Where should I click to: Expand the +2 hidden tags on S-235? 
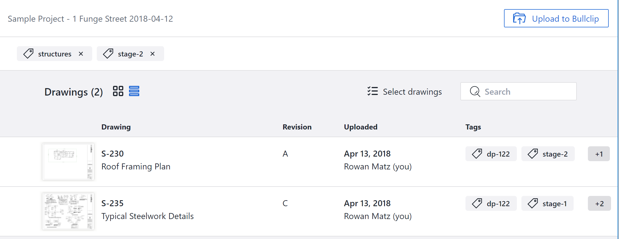(599, 204)
